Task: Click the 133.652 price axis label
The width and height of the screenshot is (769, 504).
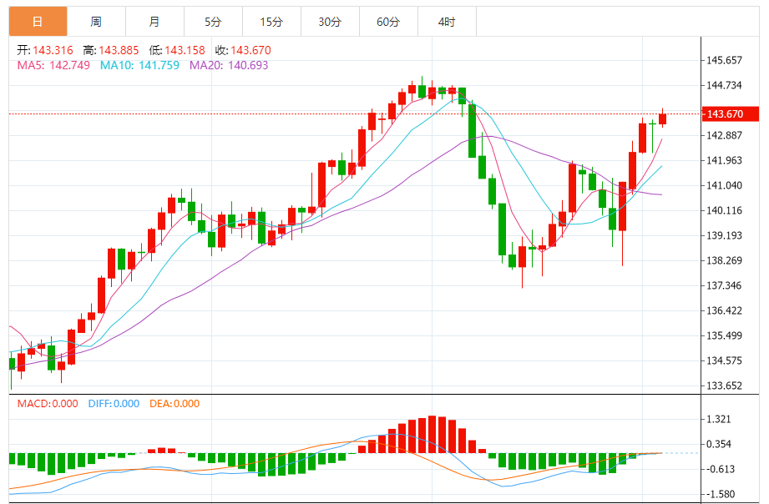Action: click(724, 386)
